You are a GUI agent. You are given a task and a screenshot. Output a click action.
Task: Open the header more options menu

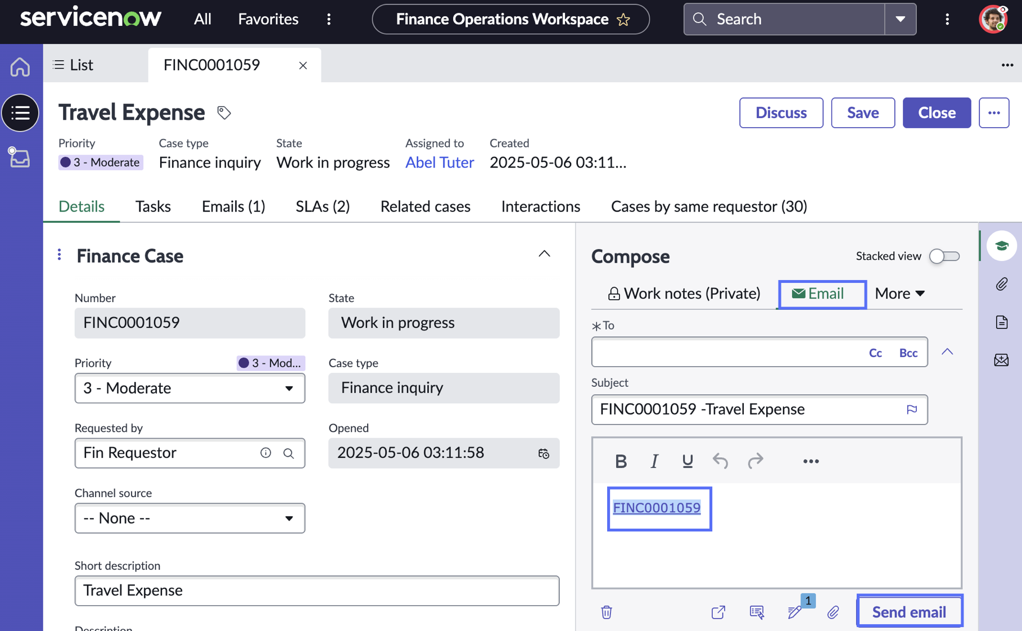click(947, 19)
